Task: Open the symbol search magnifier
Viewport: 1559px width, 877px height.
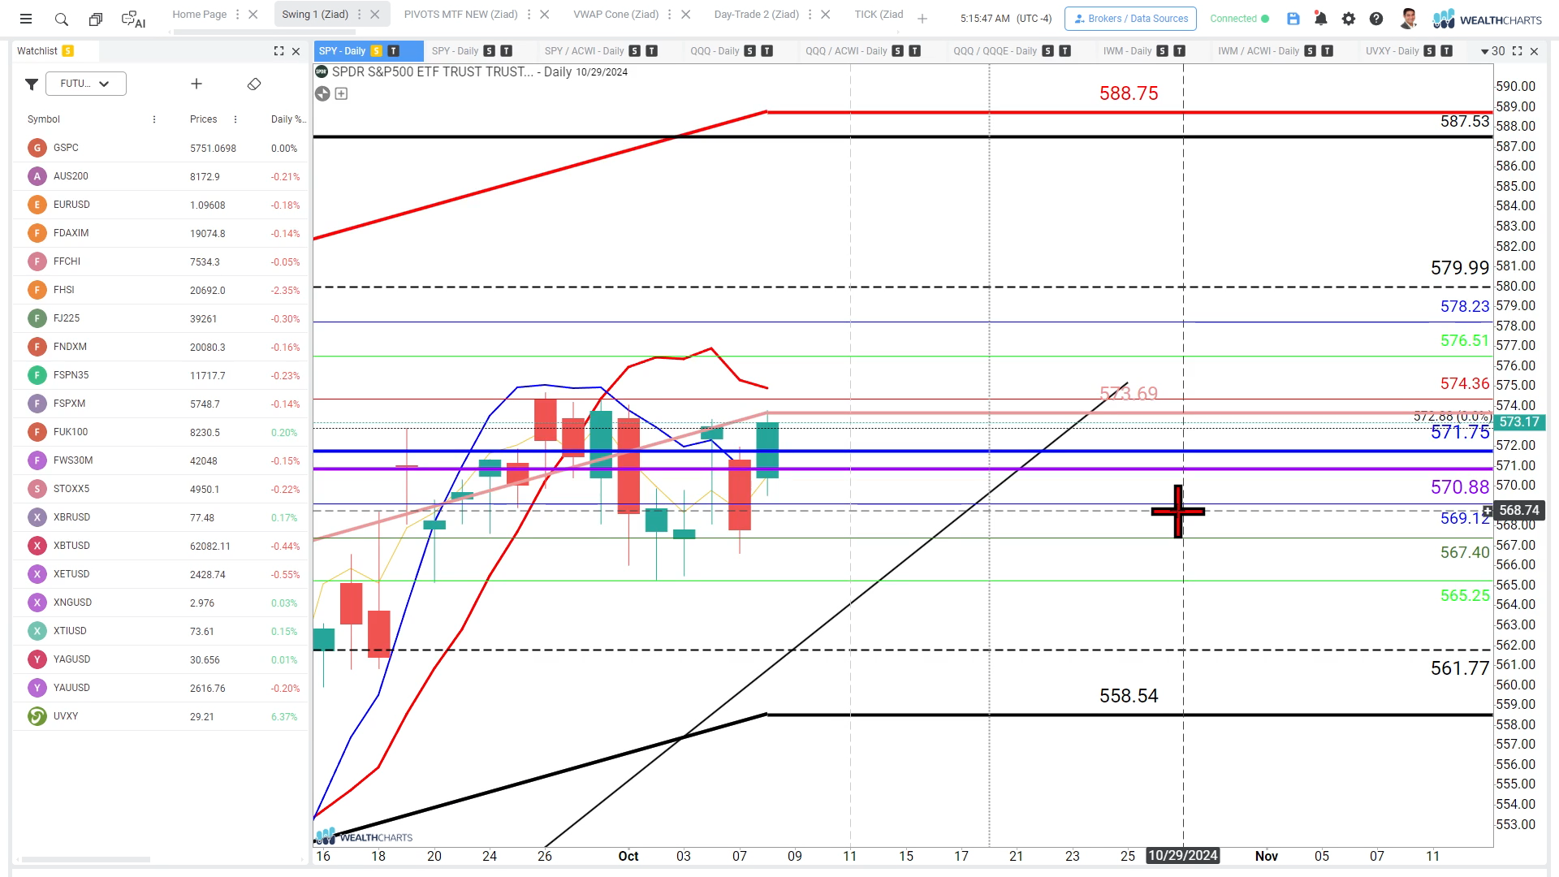Action: (61, 19)
